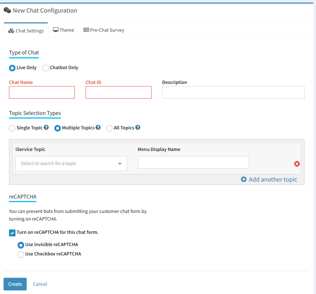Click the Type of Chat heading
This screenshot has height=294, width=316.
[x=24, y=53]
